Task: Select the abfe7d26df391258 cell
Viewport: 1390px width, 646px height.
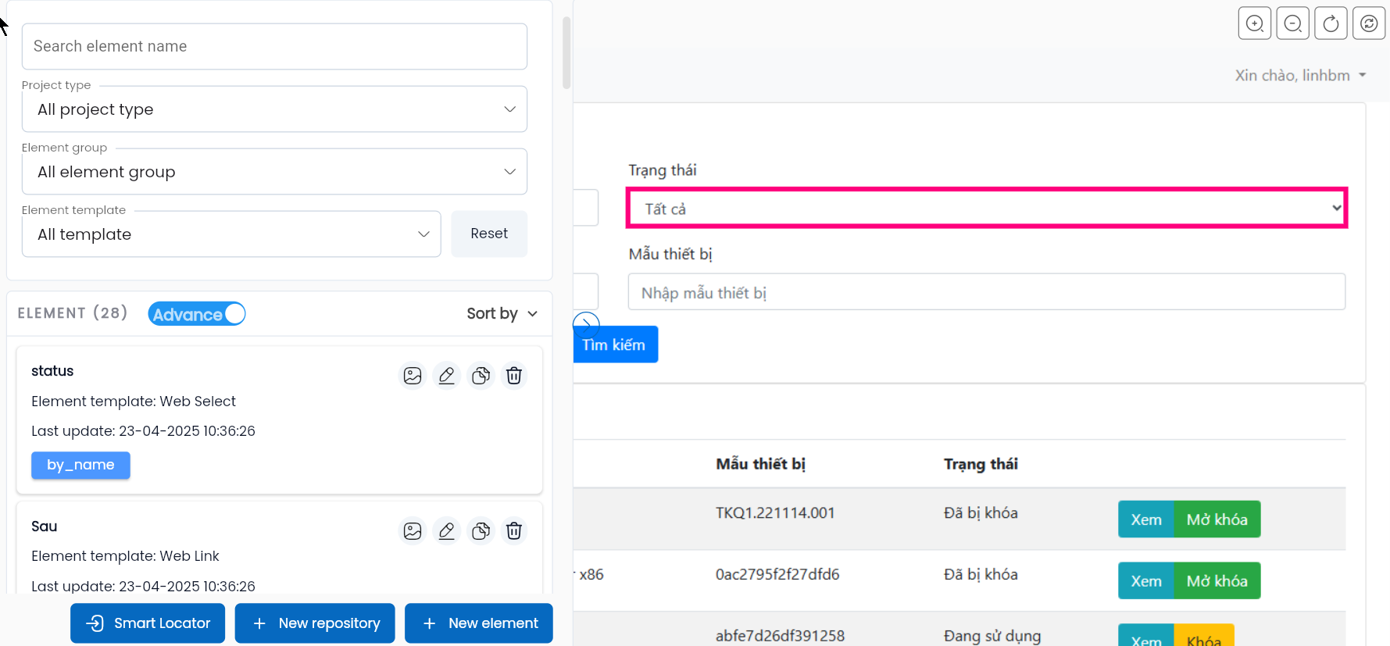Action: (780, 636)
